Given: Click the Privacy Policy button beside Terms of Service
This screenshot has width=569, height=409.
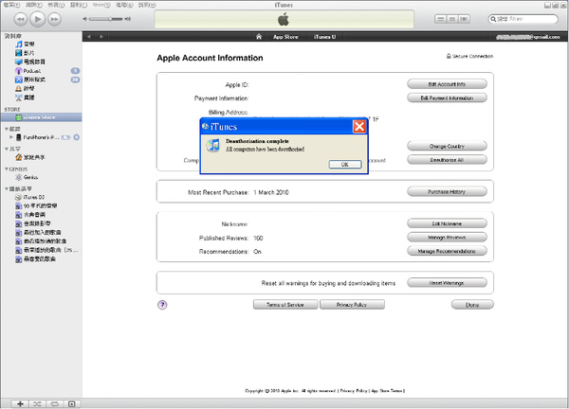Looking at the screenshot, I should click(352, 305).
